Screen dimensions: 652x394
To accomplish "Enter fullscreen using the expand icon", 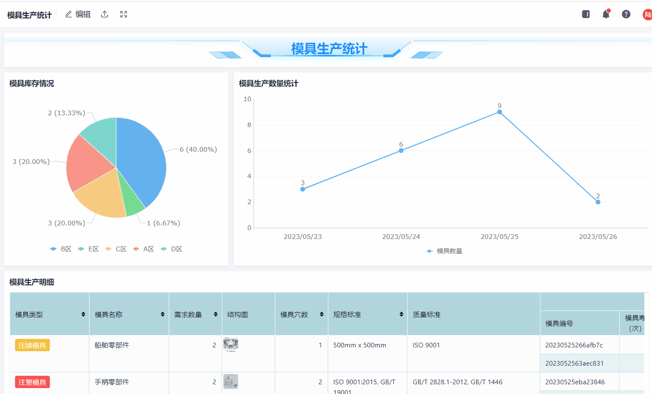I will coord(123,14).
